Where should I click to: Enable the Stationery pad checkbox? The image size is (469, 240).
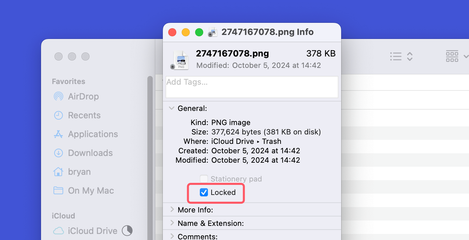click(x=204, y=179)
